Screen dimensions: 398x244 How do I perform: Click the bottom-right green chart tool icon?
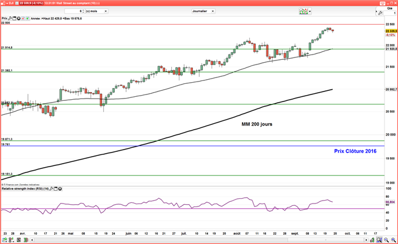372,240
